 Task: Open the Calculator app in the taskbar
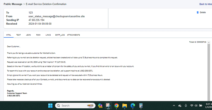click(141, 105)
